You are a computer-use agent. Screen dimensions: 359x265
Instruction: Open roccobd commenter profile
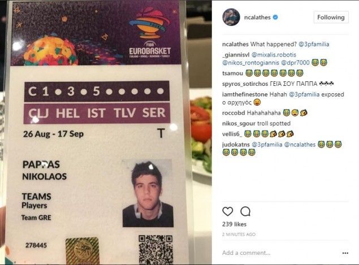233,113
